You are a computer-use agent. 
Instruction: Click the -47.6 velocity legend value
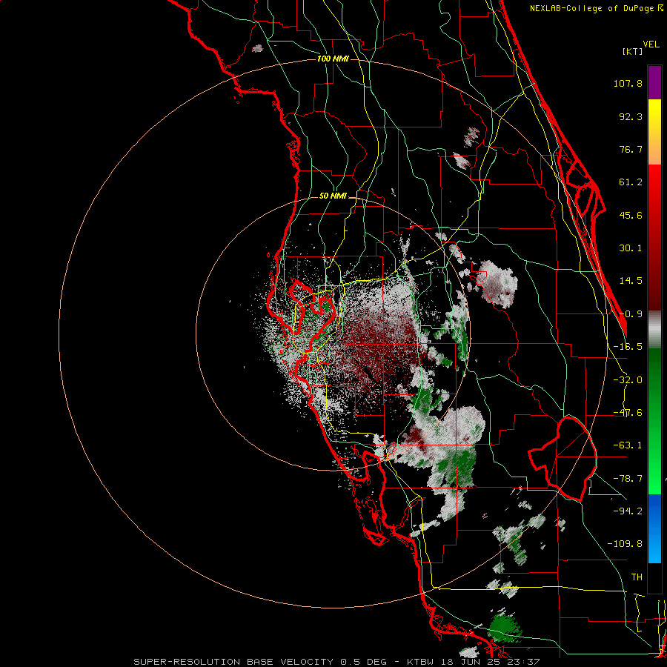coord(628,413)
